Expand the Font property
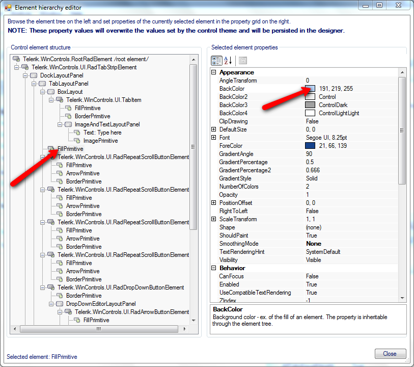Image resolution: width=414 pixels, height=367 pixels. 213,138
